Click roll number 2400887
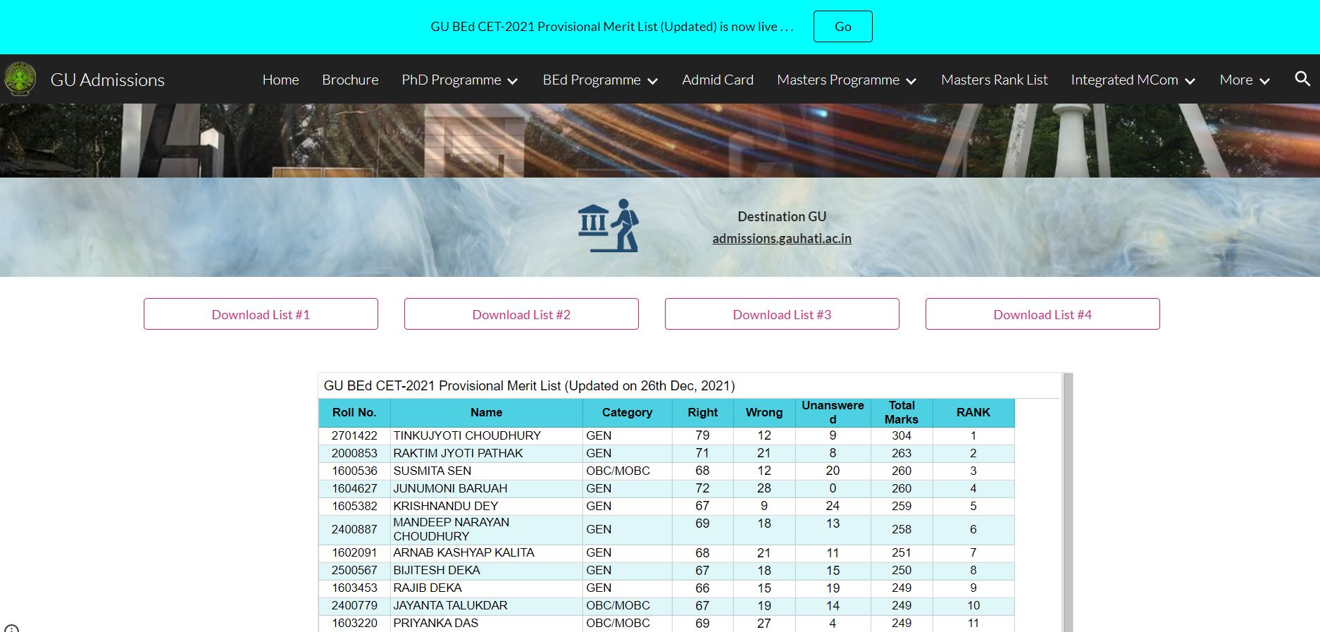 (354, 529)
